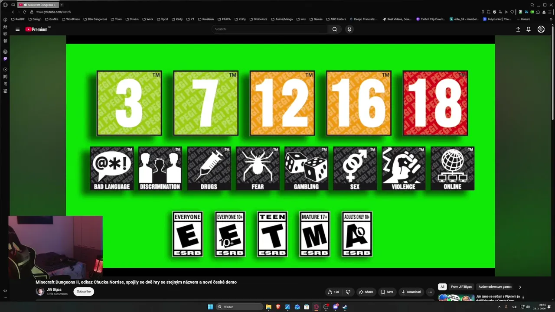Open the Games bookmarks folder

316,19
